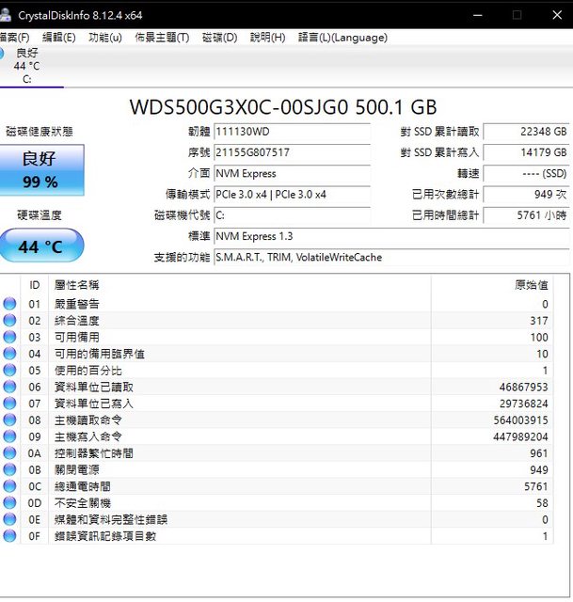The width and height of the screenshot is (573, 602).
Task: Open the 功能(u) menu
Action: coord(104,38)
